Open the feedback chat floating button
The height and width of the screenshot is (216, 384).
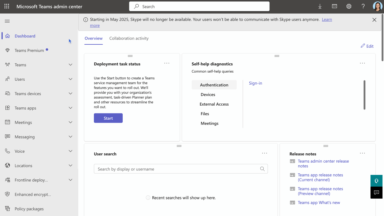coord(376,193)
